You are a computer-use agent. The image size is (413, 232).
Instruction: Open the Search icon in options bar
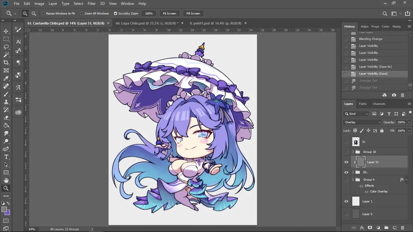385,14
